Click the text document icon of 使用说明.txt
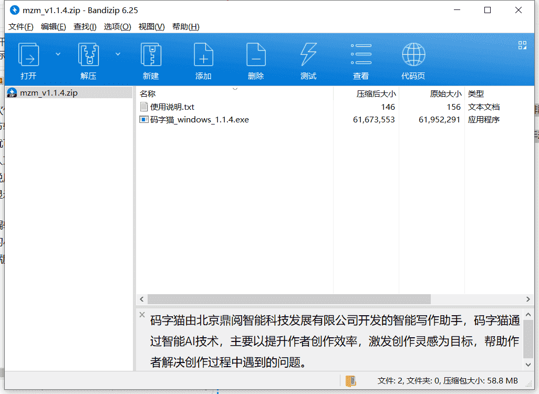This screenshot has height=394, width=539. point(144,107)
